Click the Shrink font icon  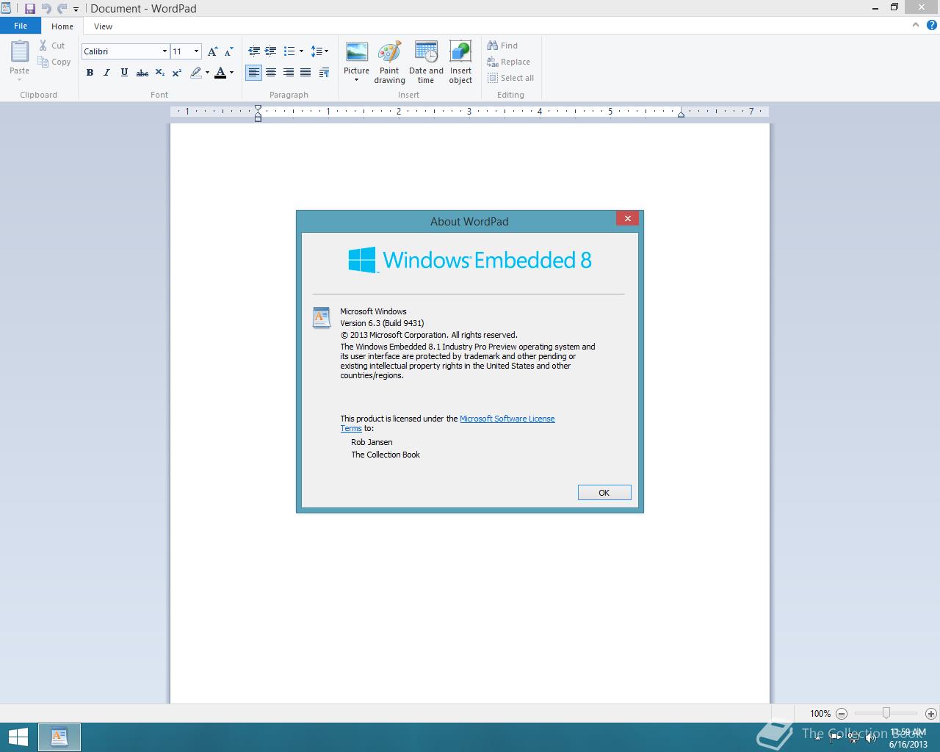point(228,51)
